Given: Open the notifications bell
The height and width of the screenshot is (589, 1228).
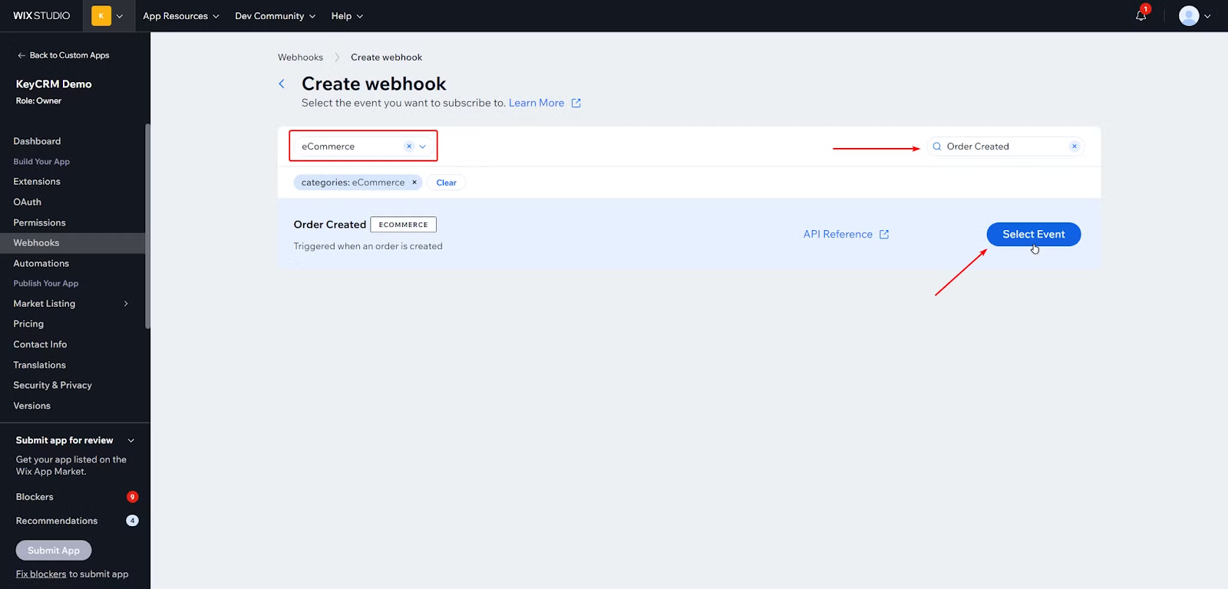Looking at the screenshot, I should (1141, 15).
